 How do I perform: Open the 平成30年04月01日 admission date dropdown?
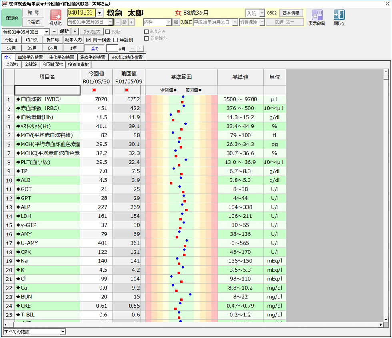coord(235,22)
